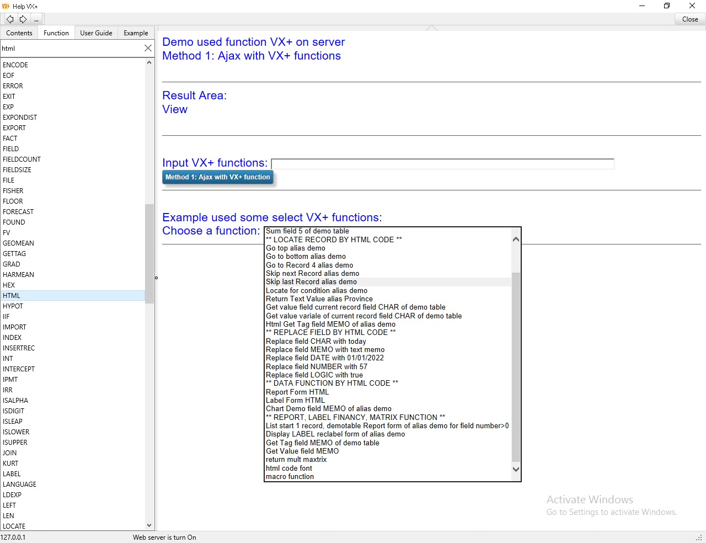This screenshot has width=706, height=543.
Task: Click the Input VX+ functions text field
Action: click(x=441, y=163)
